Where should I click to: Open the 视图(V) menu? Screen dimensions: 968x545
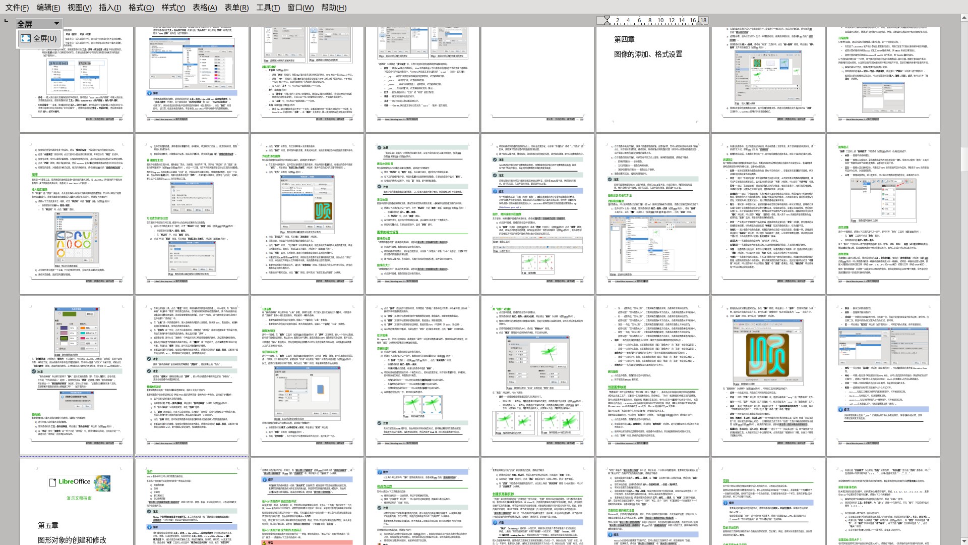pyautogui.click(x=79, y=8)
